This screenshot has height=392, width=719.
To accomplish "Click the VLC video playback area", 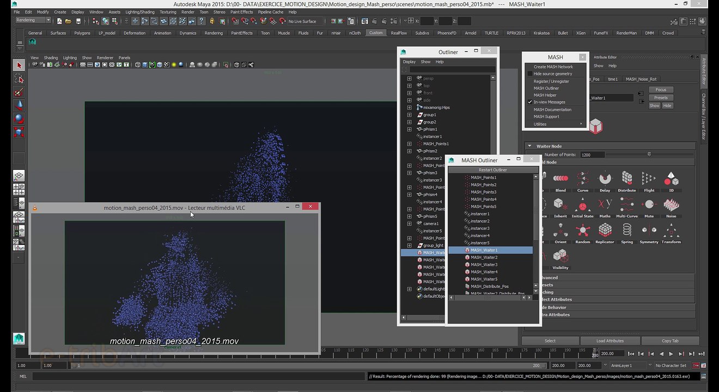I will pos(174,283).
